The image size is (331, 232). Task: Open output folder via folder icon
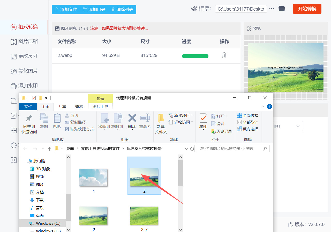point(282,9)
